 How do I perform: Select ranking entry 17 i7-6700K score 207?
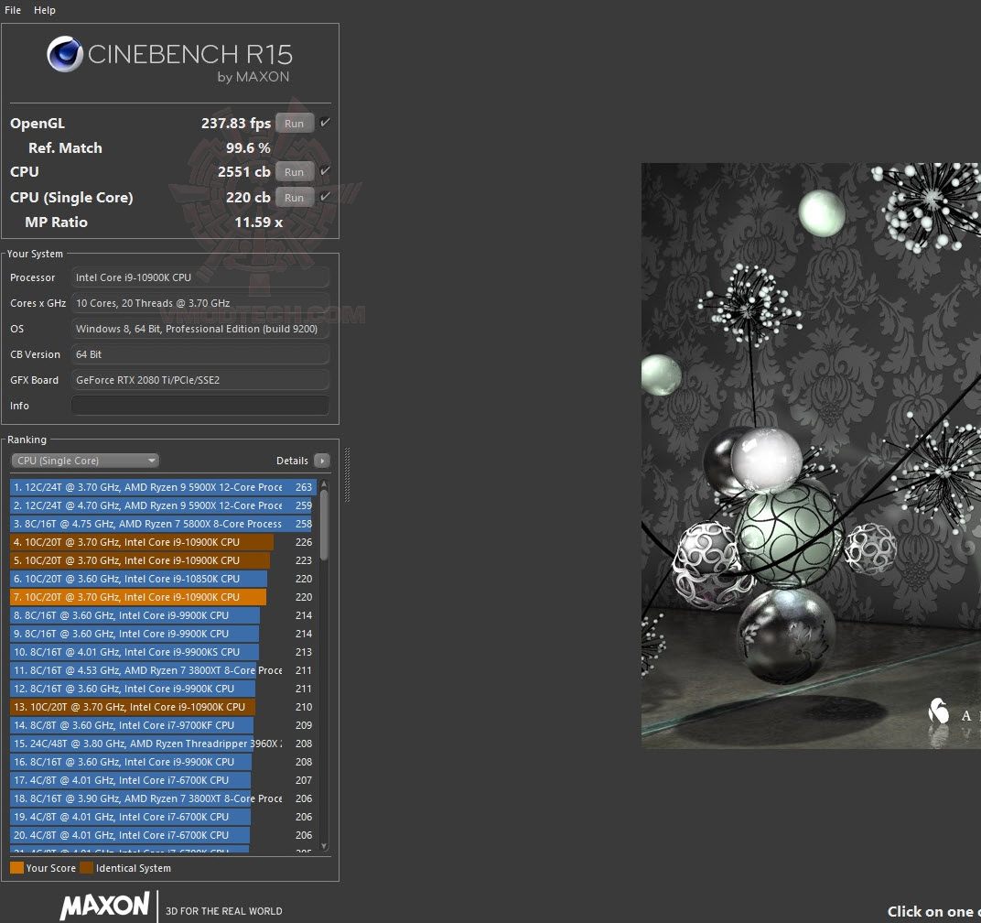(x=163, y=780)
